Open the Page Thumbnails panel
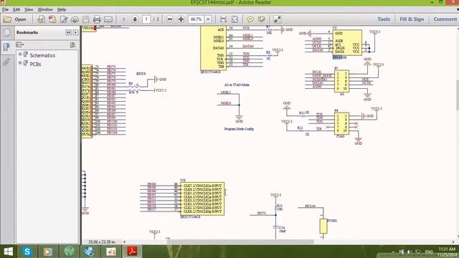Image resolution: width=459 pixels, height=258 pixels. pos(6,32)
